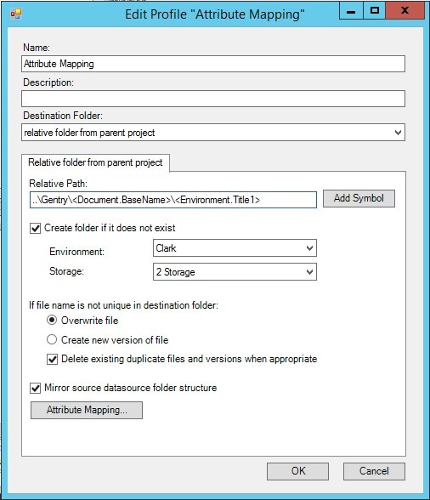
Task: Select Relative folder from parent project tab
Action: [95, 162]
